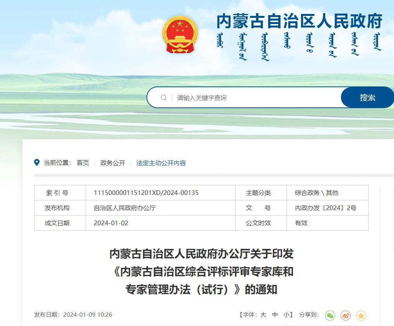Focus the keyword search input field

256,98
